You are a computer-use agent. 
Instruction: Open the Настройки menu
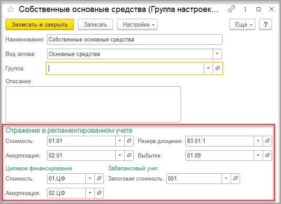(x=137, y=24)
